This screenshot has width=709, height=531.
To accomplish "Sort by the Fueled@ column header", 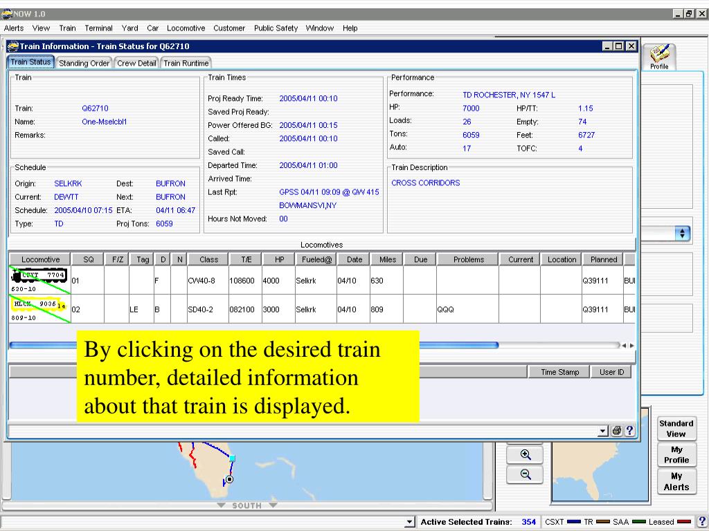I will click(x=316, y=260).
